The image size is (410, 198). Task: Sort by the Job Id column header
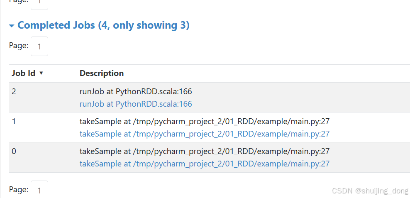click(24, 73)
